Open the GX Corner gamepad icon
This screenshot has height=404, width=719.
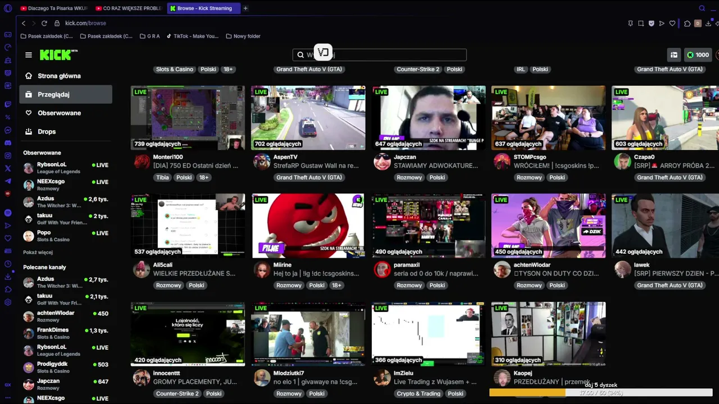click(x=8, y=34)
